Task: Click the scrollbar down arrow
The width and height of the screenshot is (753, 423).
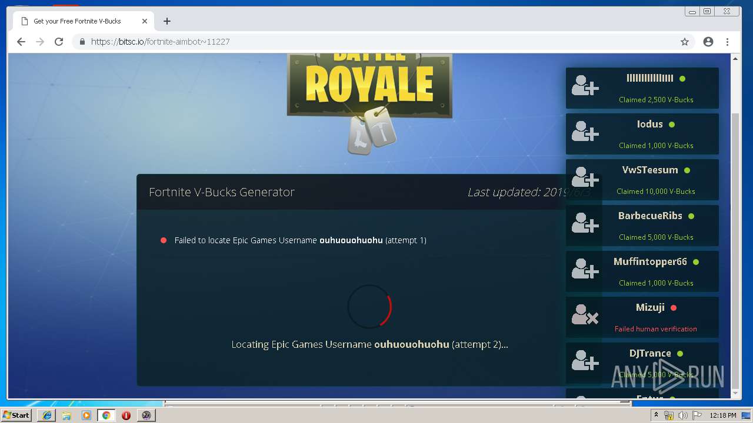Action: [735, 394]
